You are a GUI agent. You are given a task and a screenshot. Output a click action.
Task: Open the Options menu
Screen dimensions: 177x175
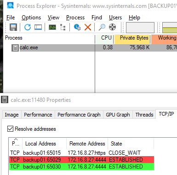click(x=31, y=17)
